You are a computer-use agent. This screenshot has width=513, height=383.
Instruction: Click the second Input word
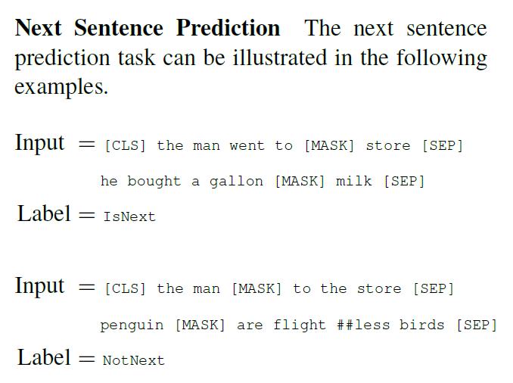tap(40, 286)
